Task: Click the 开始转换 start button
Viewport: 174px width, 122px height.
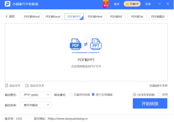Action: point(150,103)
